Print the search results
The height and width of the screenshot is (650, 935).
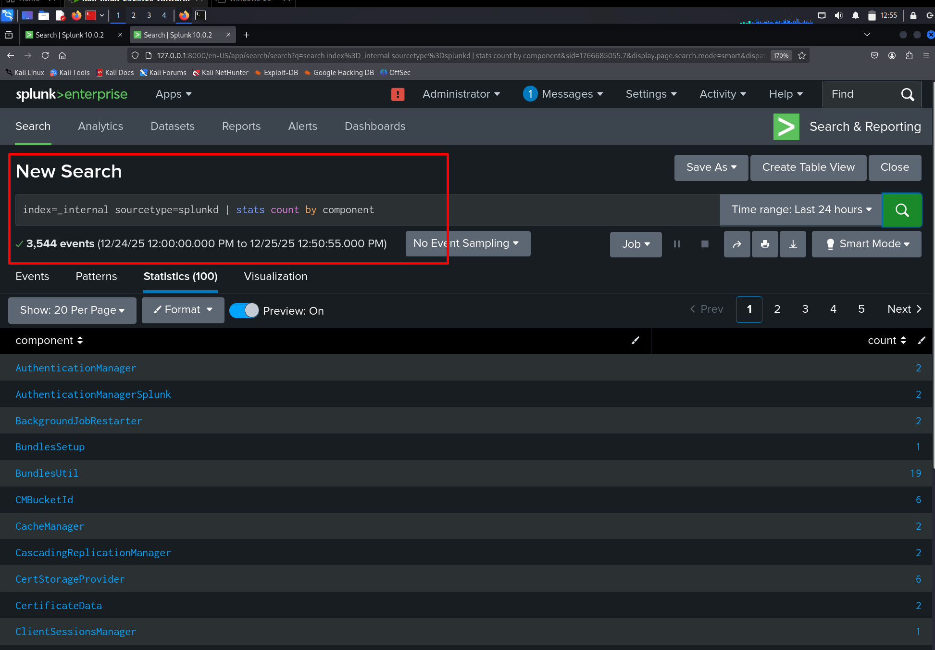pyautogui.click(x=765, y=244)
